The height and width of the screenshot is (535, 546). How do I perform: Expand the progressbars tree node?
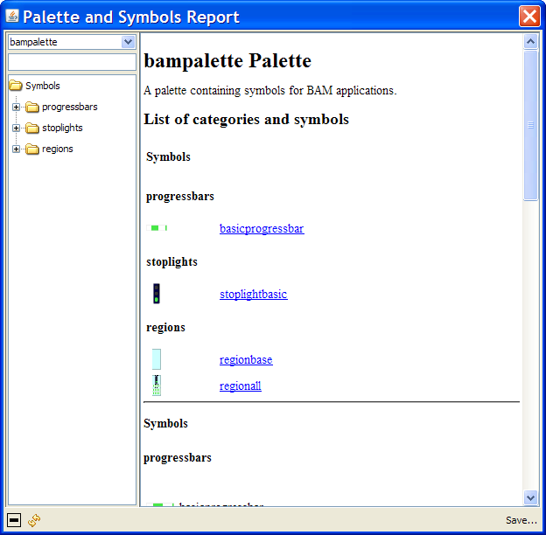16,107
